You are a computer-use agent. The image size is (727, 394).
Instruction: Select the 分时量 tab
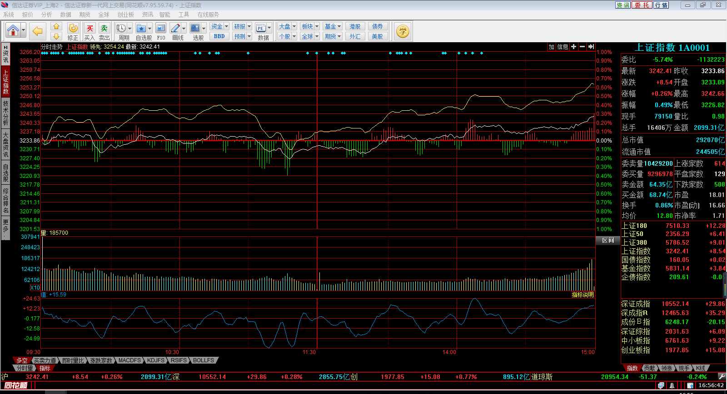coord(25,368)
